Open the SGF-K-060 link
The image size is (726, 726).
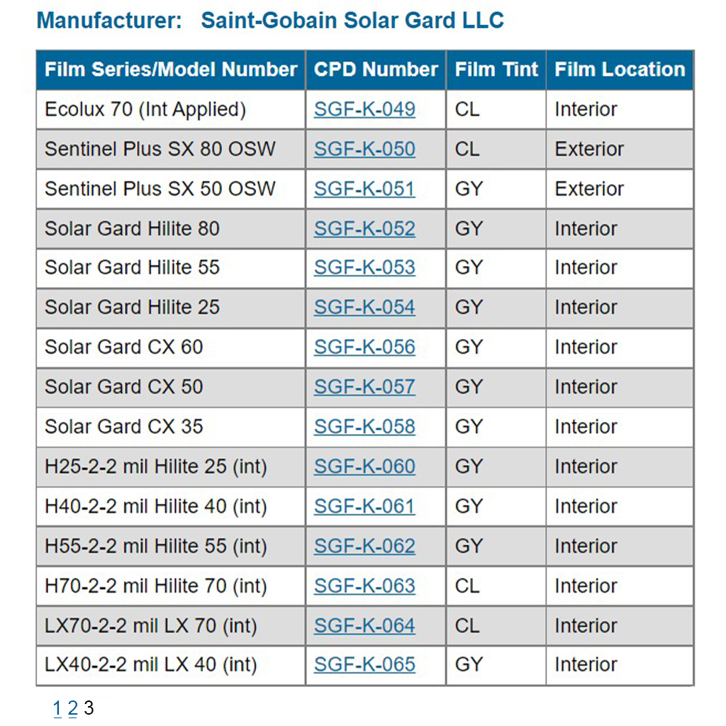click(364, 466)
